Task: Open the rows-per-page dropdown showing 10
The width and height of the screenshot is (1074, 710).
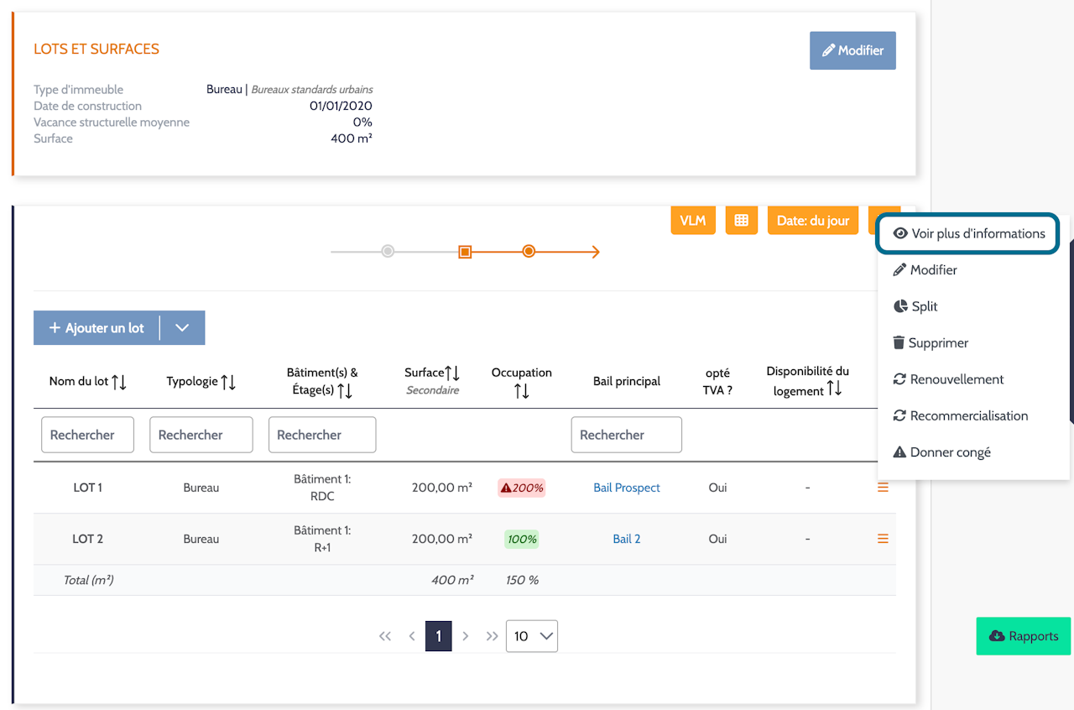Action: 532,636
